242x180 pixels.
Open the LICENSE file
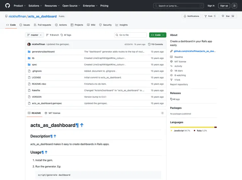[37, 78]
